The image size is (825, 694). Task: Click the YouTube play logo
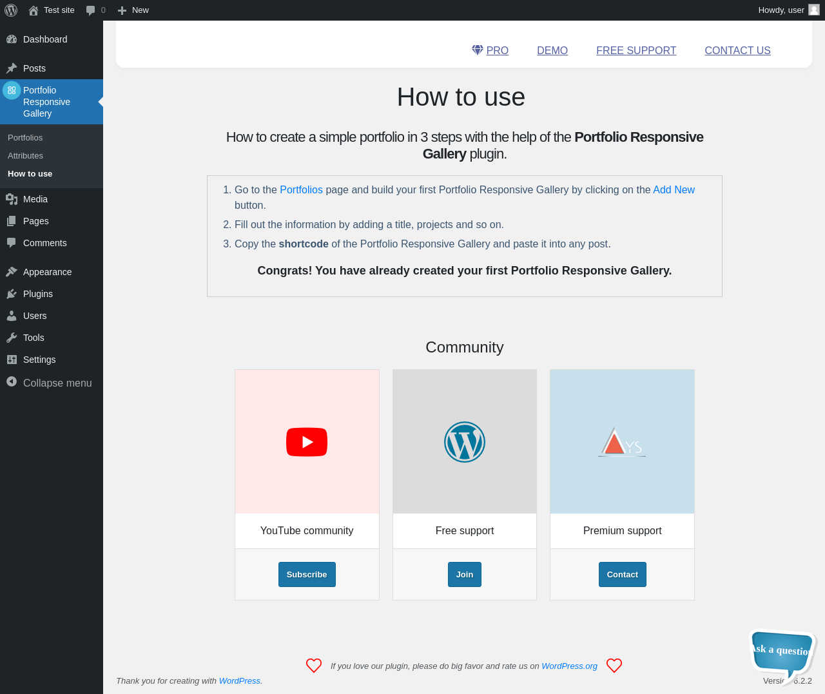(x=307, y=442)
